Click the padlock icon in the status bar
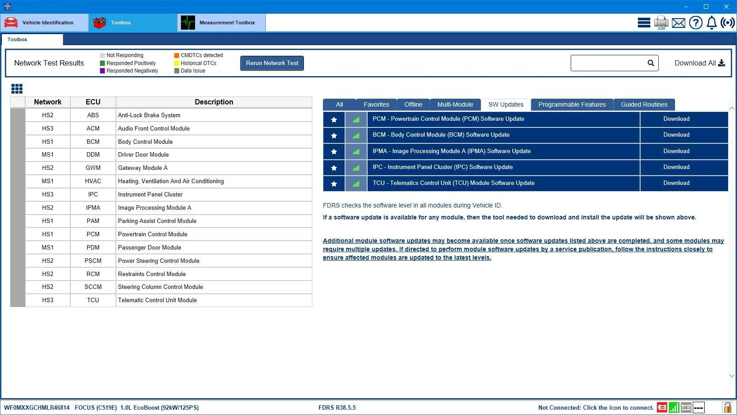737x415 pixels. pyautogui.click(x=727, y=407)
